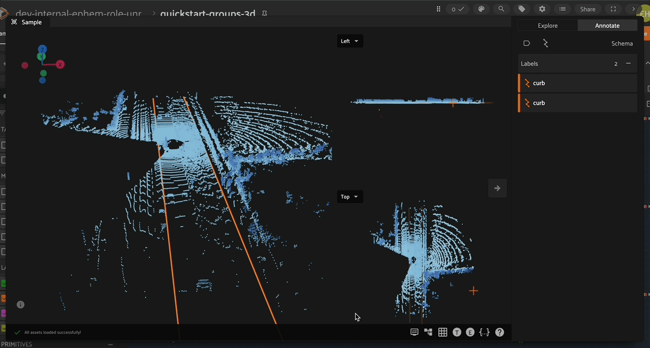Select the Annotate tab
Screen dimensions: 650x348
(x=607, y=25)
